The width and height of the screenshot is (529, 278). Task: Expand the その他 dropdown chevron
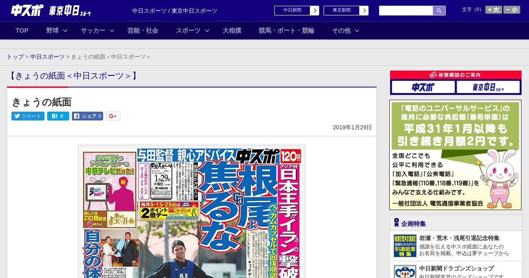pyautogui.click(x=357, y=30)
